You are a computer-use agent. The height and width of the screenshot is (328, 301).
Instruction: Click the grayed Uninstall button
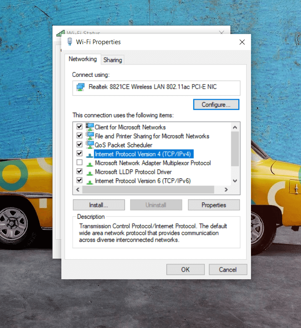coord(156,205)
